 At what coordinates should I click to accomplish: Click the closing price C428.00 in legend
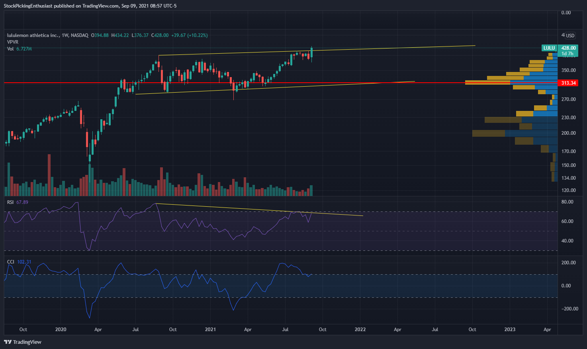[160, 35]
